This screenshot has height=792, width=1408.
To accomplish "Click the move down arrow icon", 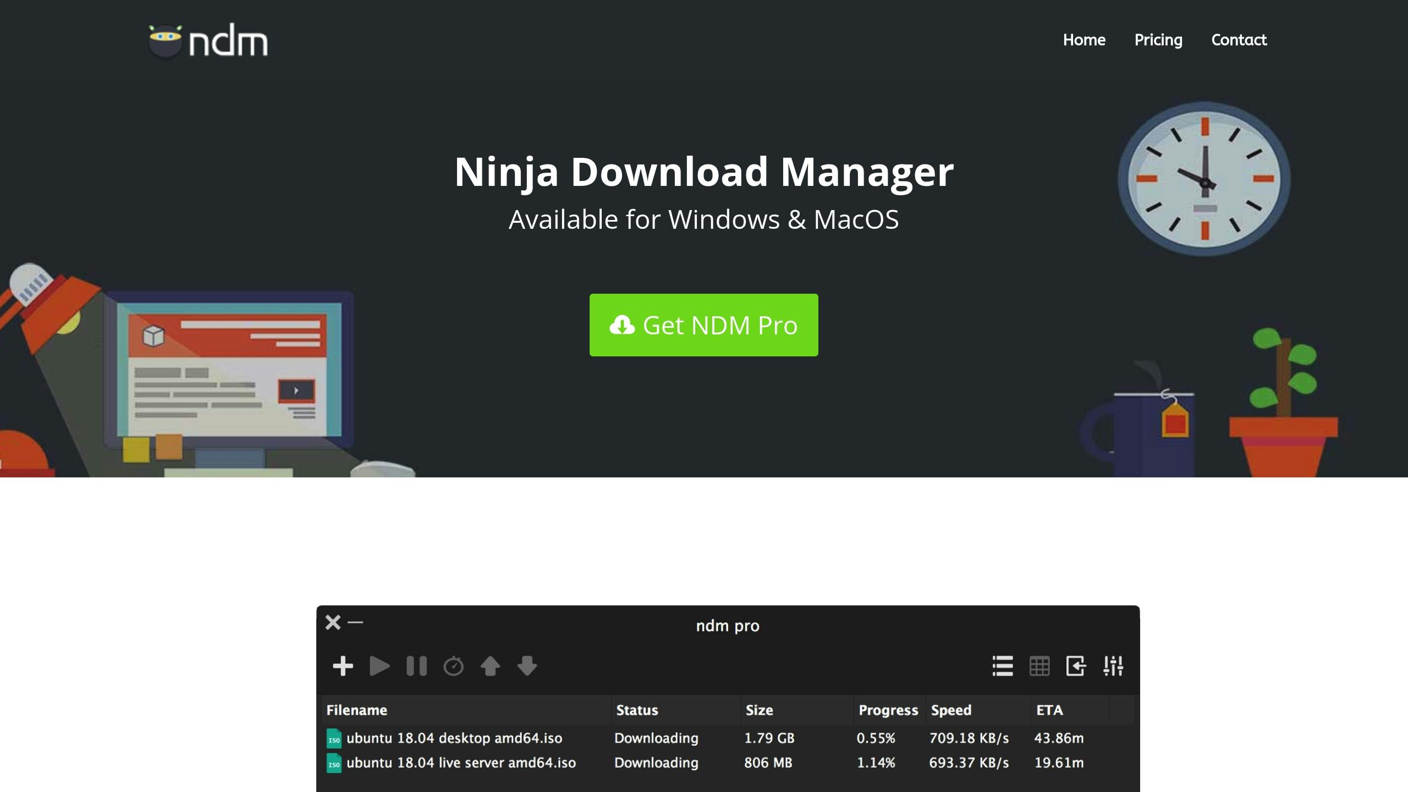I will tap(527, 666).
